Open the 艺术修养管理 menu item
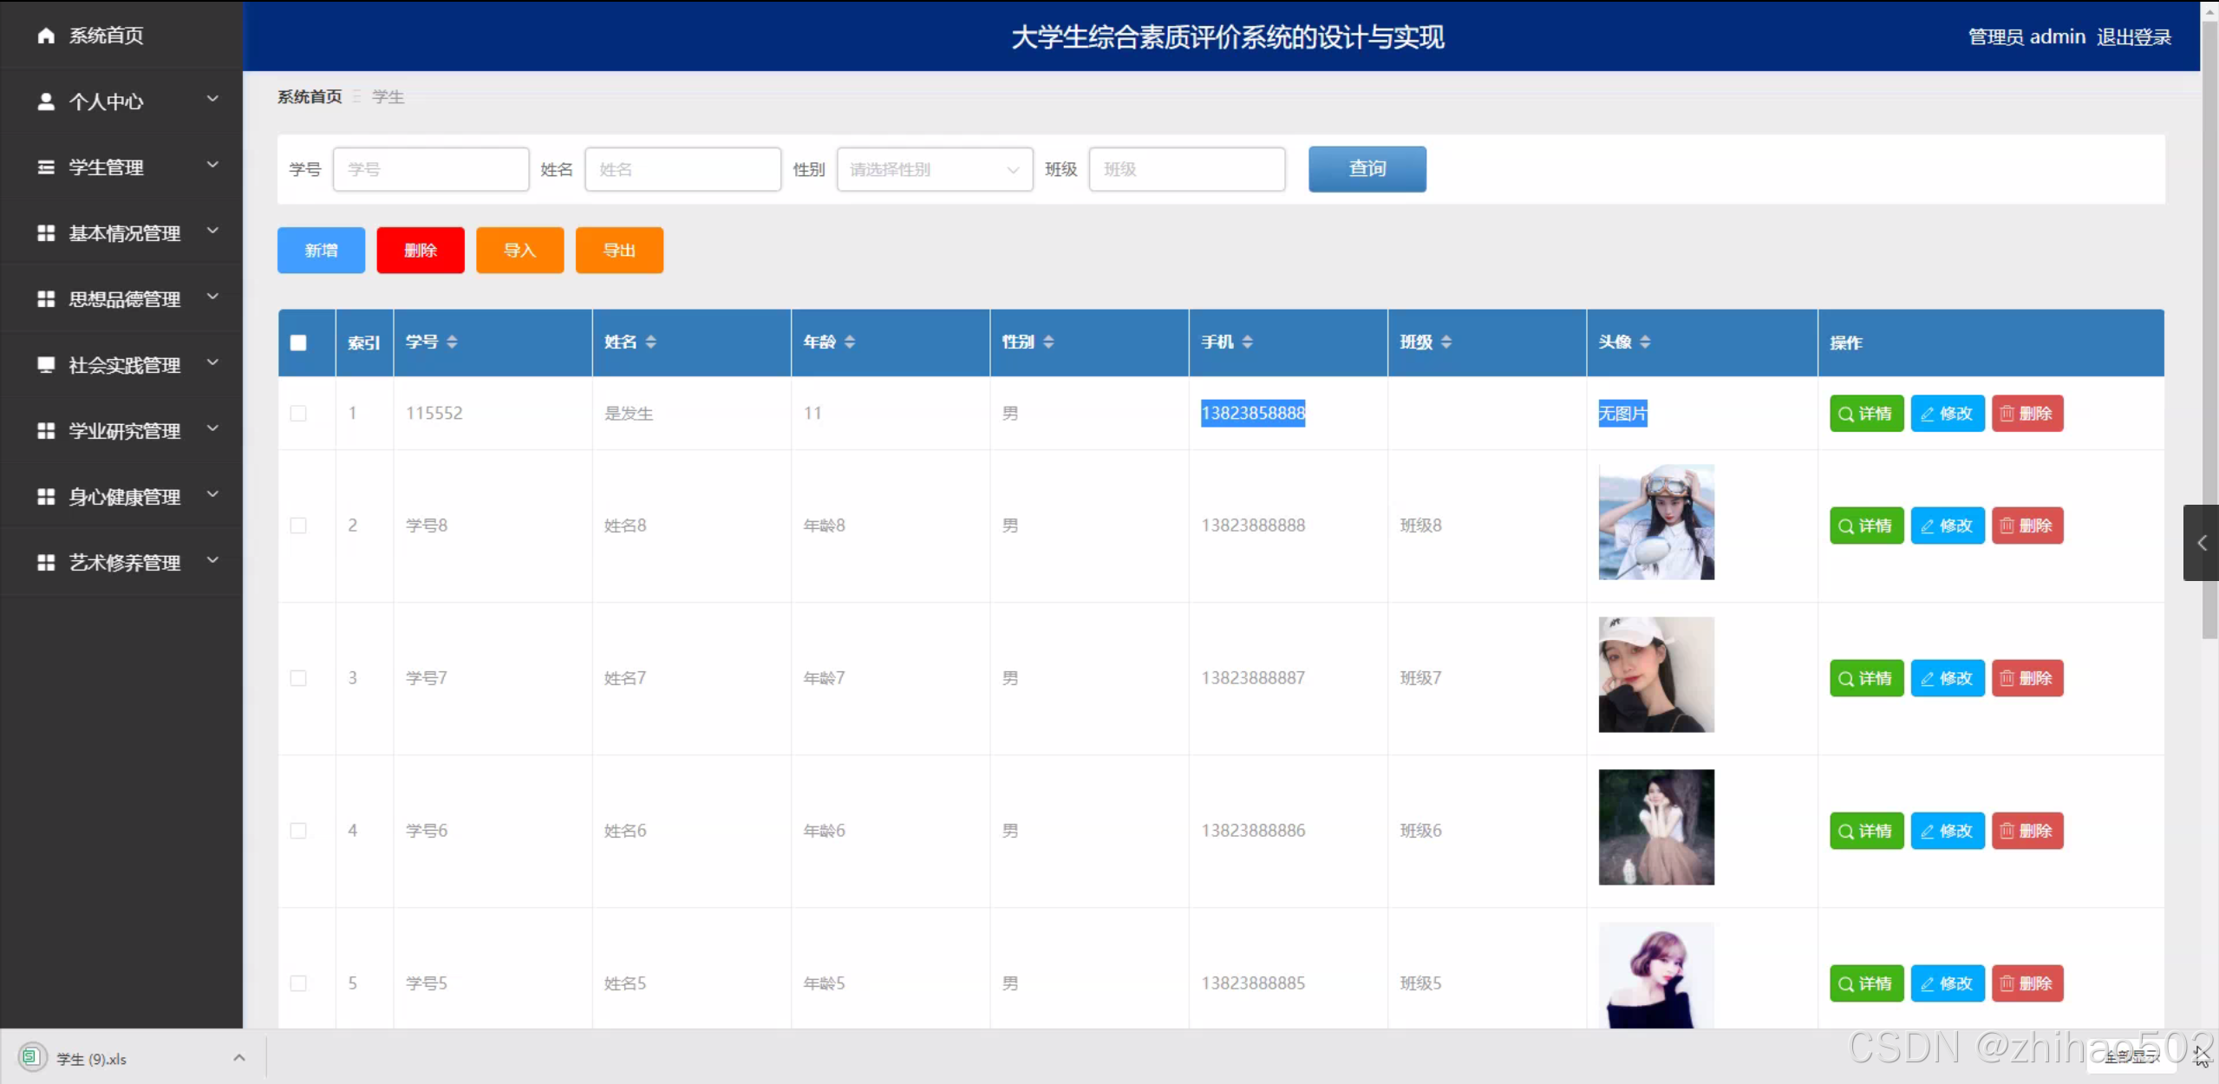The width and height of the screenshot is (2219, 1084). pos(124,563)
